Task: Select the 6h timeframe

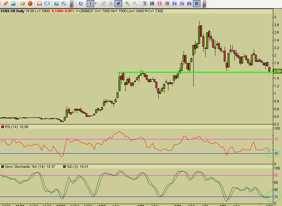Action: [189, 4]
